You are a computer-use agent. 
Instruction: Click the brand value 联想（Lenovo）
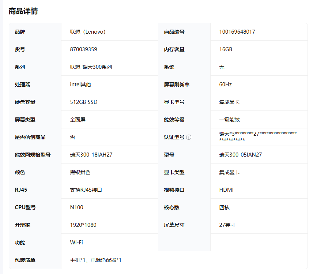[x=88, y=32]
